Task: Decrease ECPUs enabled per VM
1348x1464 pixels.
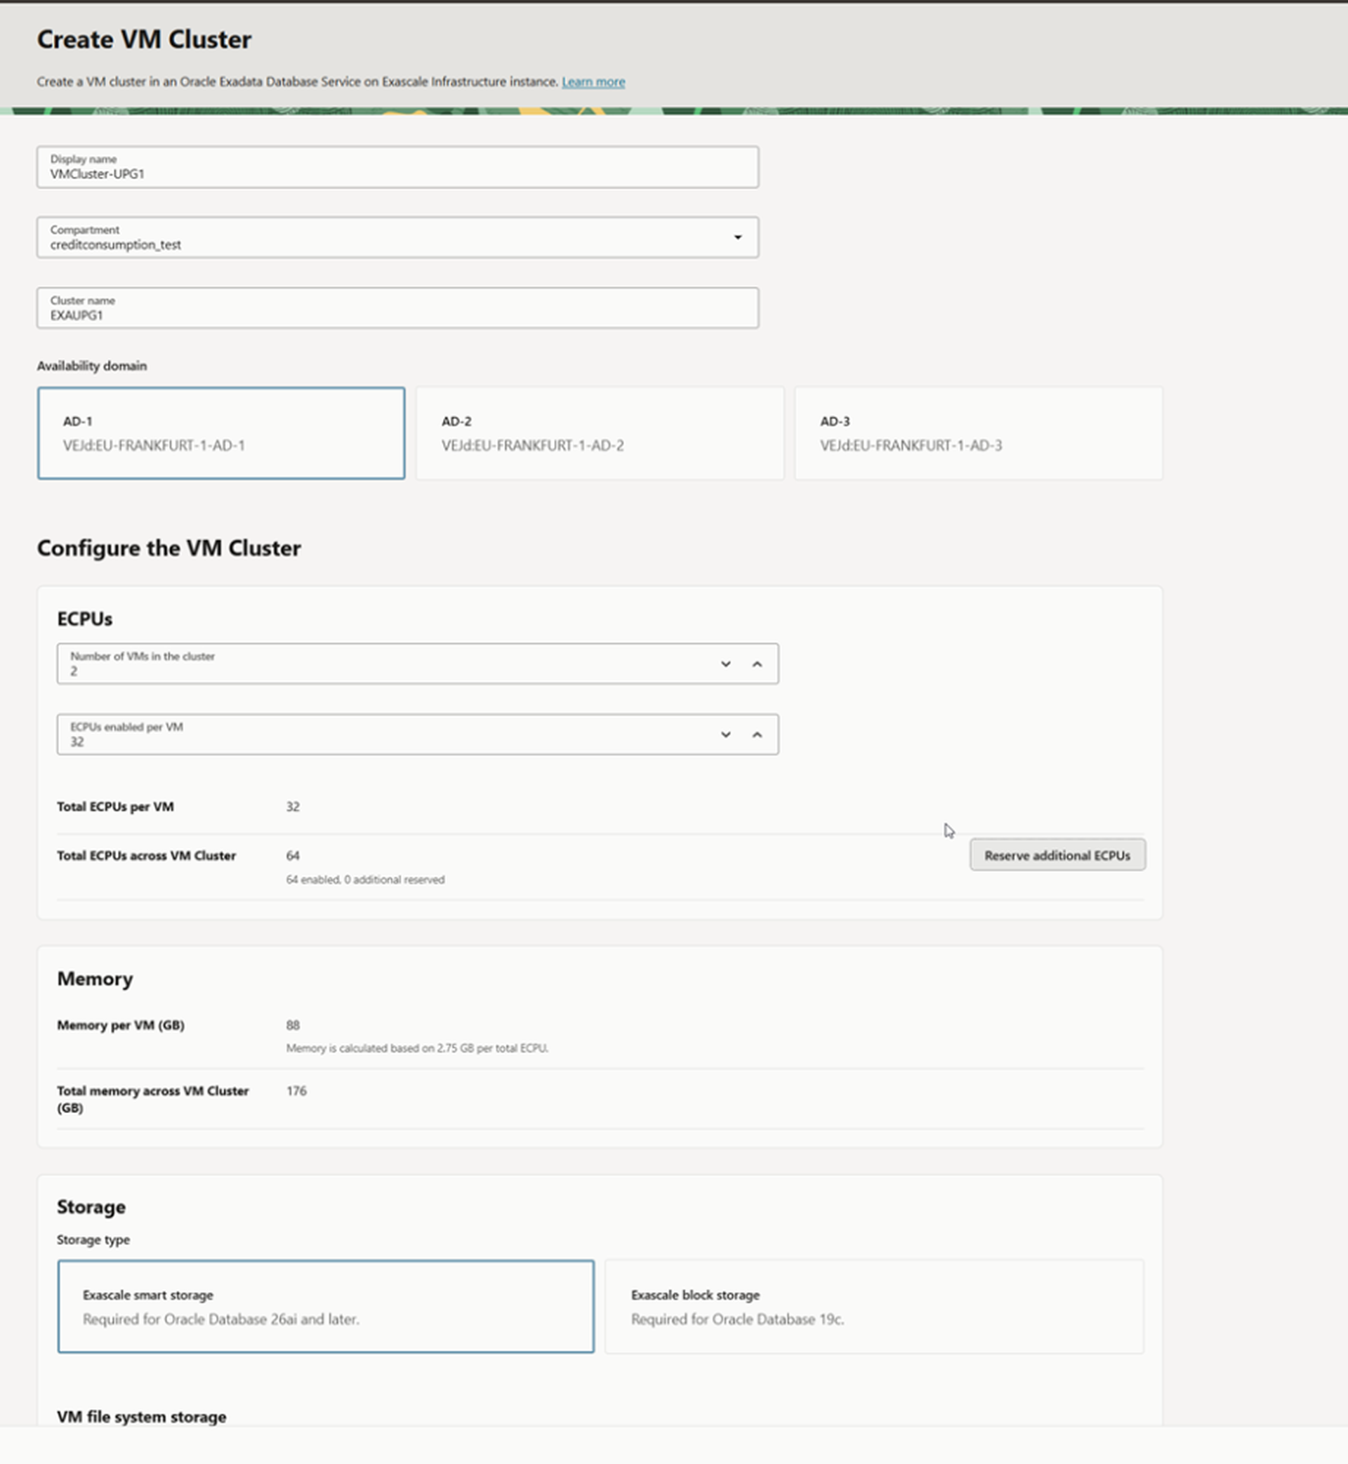Action: (725, 734)
